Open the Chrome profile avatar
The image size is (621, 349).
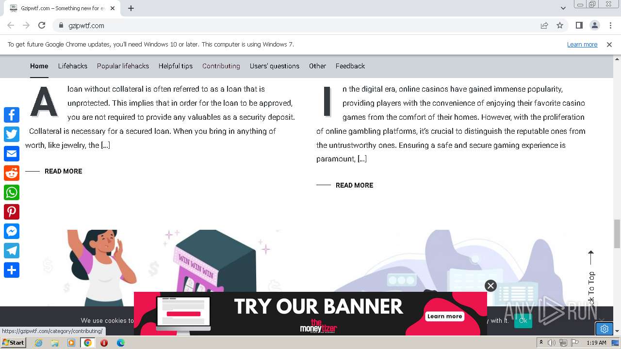[594, 25]
